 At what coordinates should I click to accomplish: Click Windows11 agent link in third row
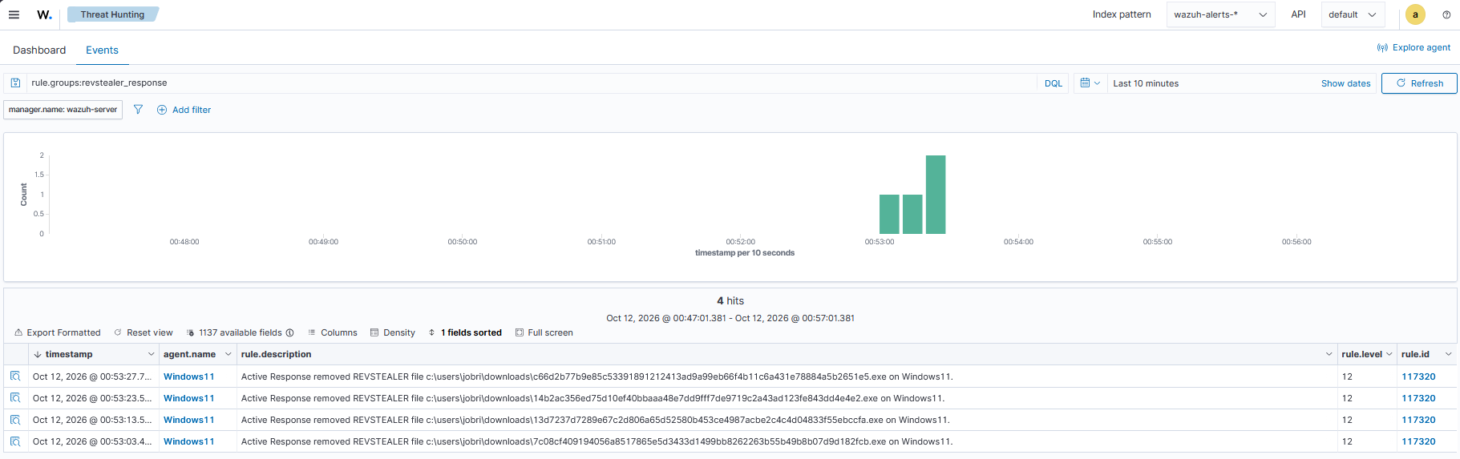pyautogui.click(x=188, y=420)
